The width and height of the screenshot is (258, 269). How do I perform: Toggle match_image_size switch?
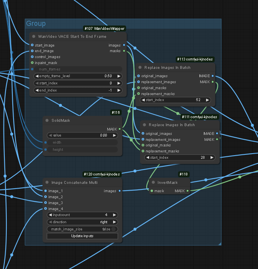coord(114,229)
